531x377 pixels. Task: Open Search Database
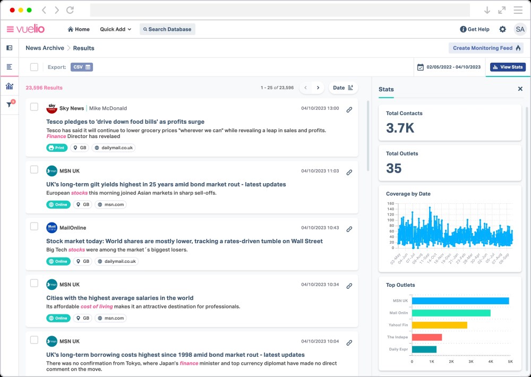[x=167, y=29]
